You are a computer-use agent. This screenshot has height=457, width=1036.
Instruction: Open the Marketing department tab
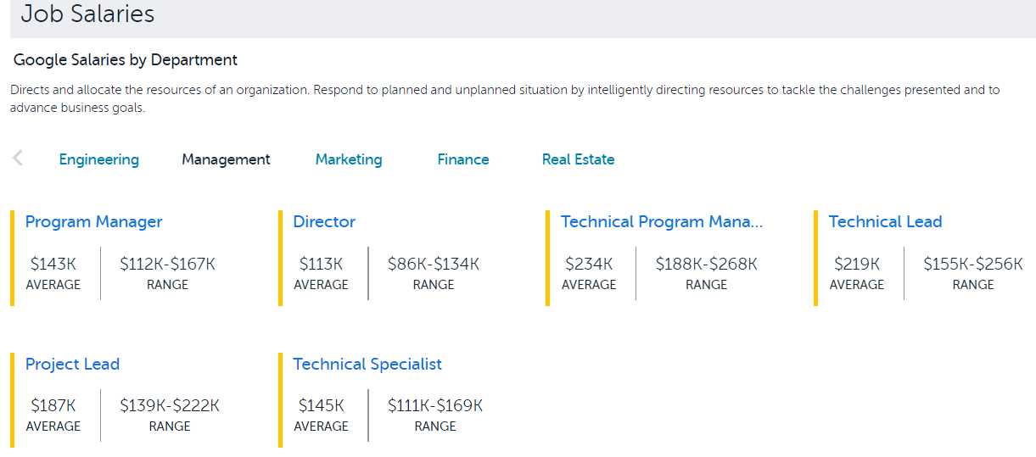(x=349, y=159)
